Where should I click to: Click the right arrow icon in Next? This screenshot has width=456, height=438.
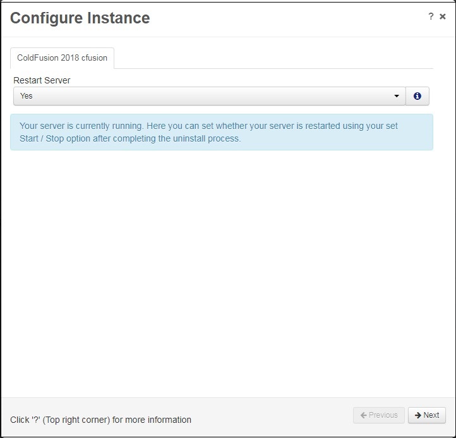[418, 415]
